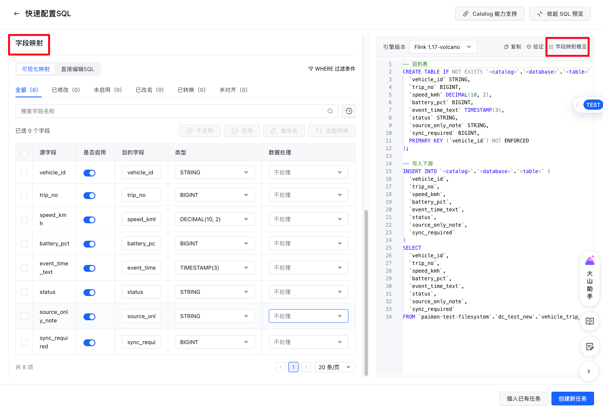Filter by 已转换 (0) tab
Image resolution: width=603 pixels, height=407 pixels.
tap(192, 90)
